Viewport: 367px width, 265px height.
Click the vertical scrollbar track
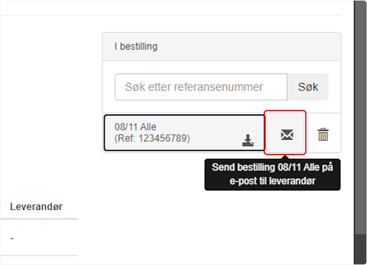click(x=360, y=117)
